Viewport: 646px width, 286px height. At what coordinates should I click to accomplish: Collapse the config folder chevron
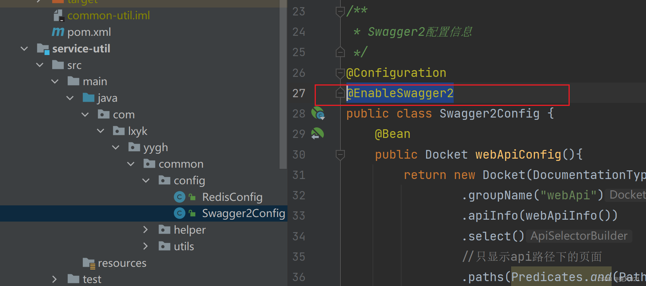[x=146, y=180]
